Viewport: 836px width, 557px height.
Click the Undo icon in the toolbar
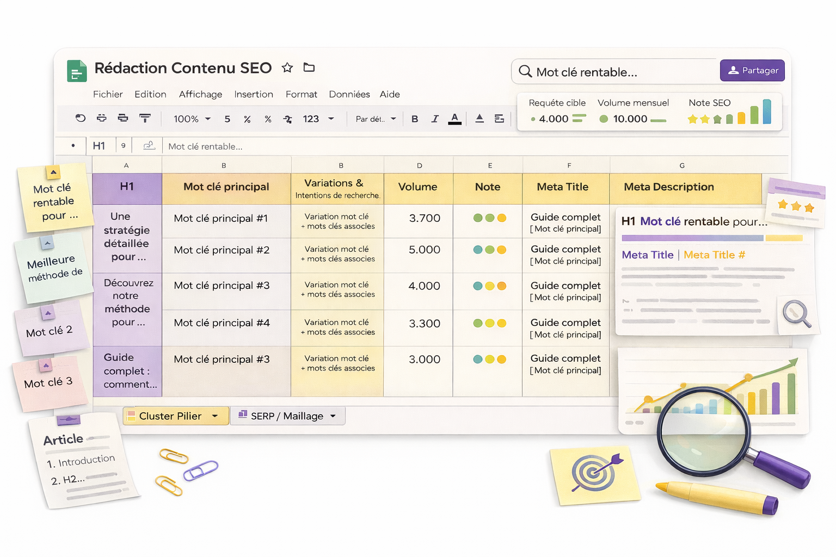[x=81, y=119]
